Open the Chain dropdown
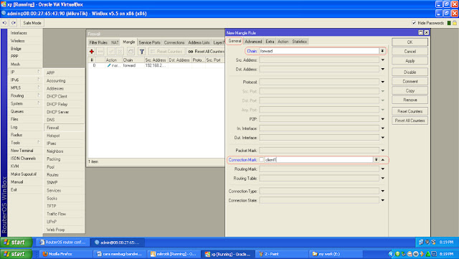The image size is (459, 259). pyautogui.click(x=382, y=51)
